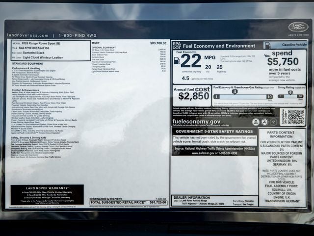This screenshot has height=236, width=314.
Task: Click the large 22 combined MPG number
Action: click(191, 61)
